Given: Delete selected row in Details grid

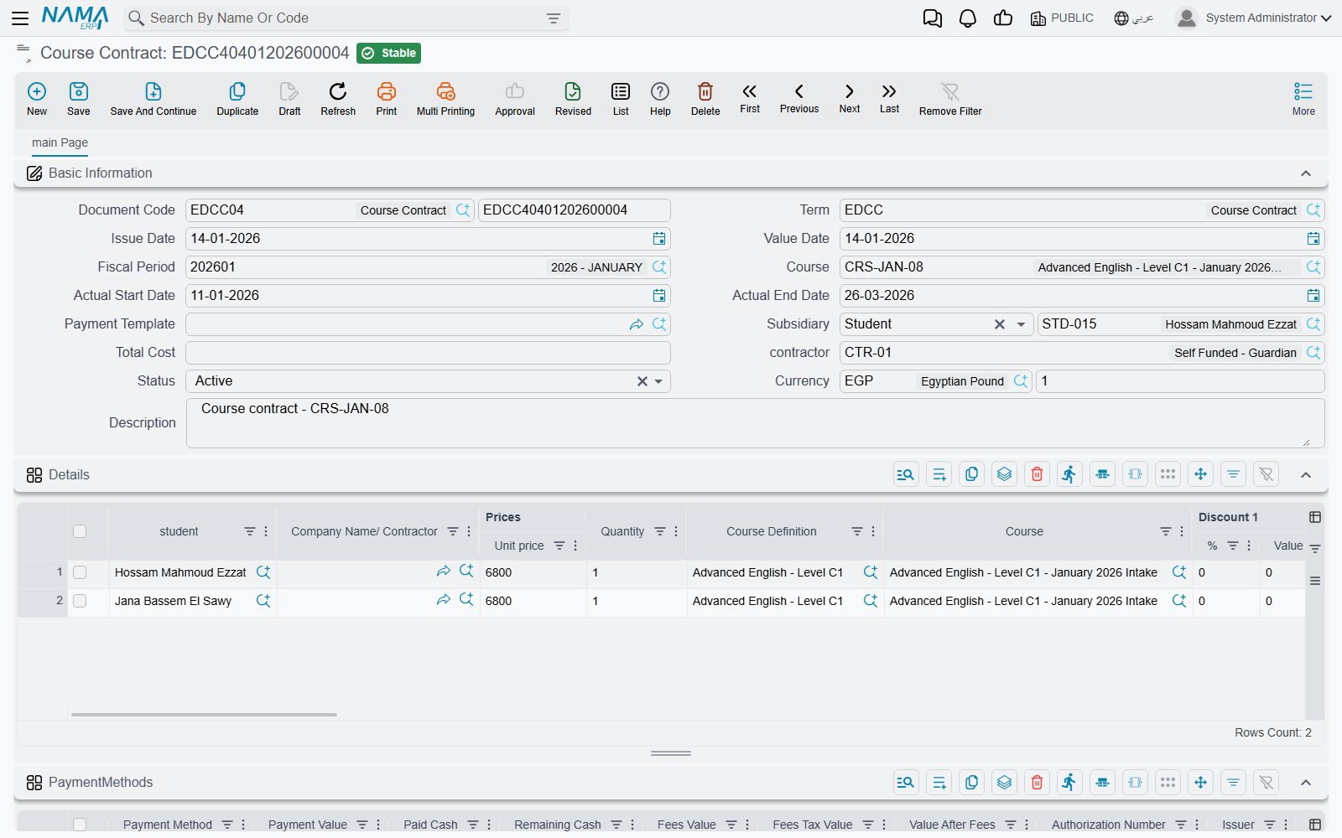Looking at the screenshot, I should click(x=1037, y=474).
